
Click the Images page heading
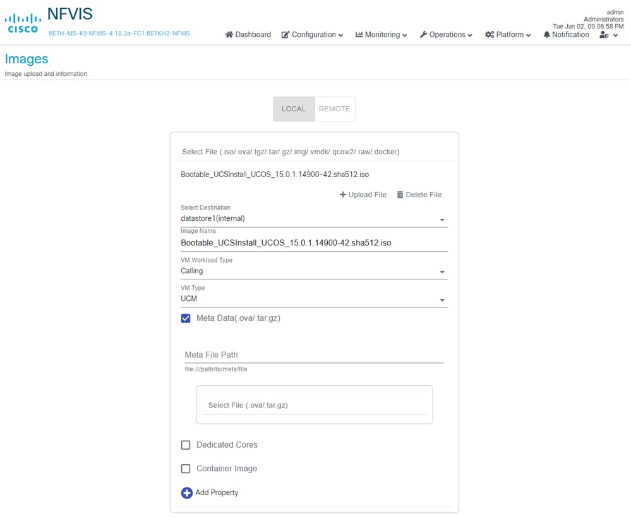(x=27, y=59)
